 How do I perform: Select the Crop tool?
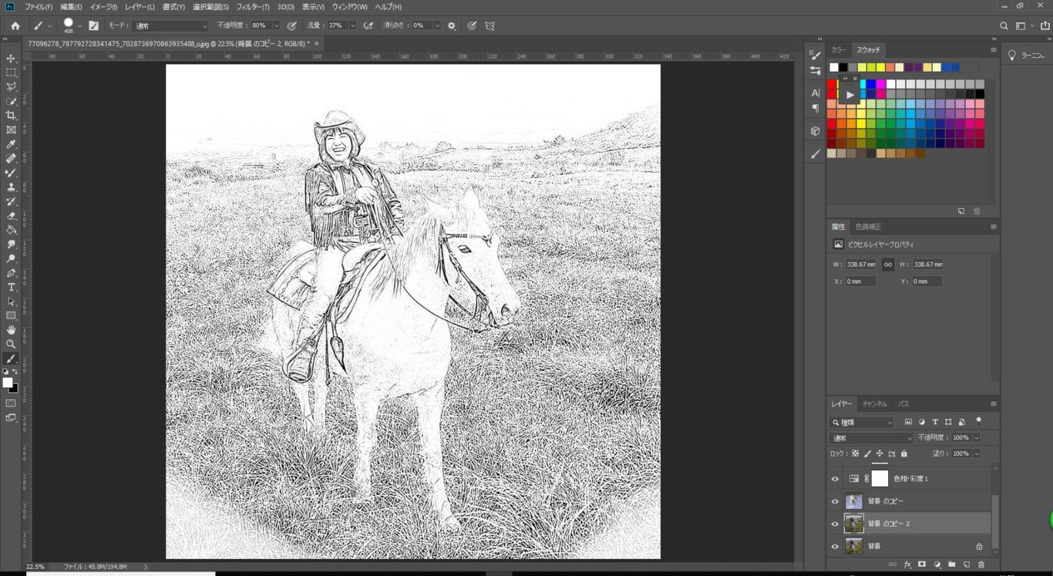(11, 114)
